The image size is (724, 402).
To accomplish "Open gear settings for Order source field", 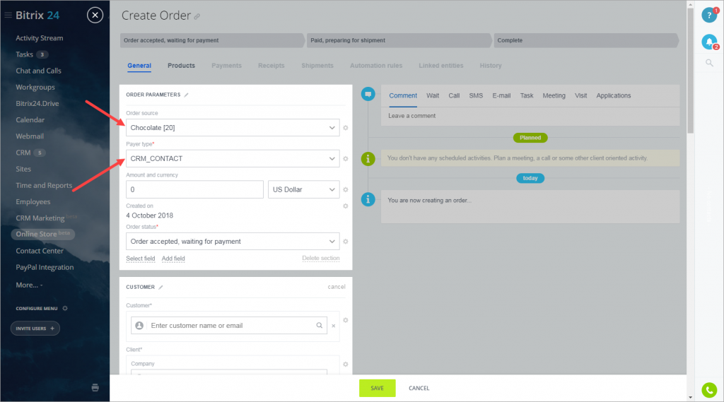I will [x=345, y=128].
